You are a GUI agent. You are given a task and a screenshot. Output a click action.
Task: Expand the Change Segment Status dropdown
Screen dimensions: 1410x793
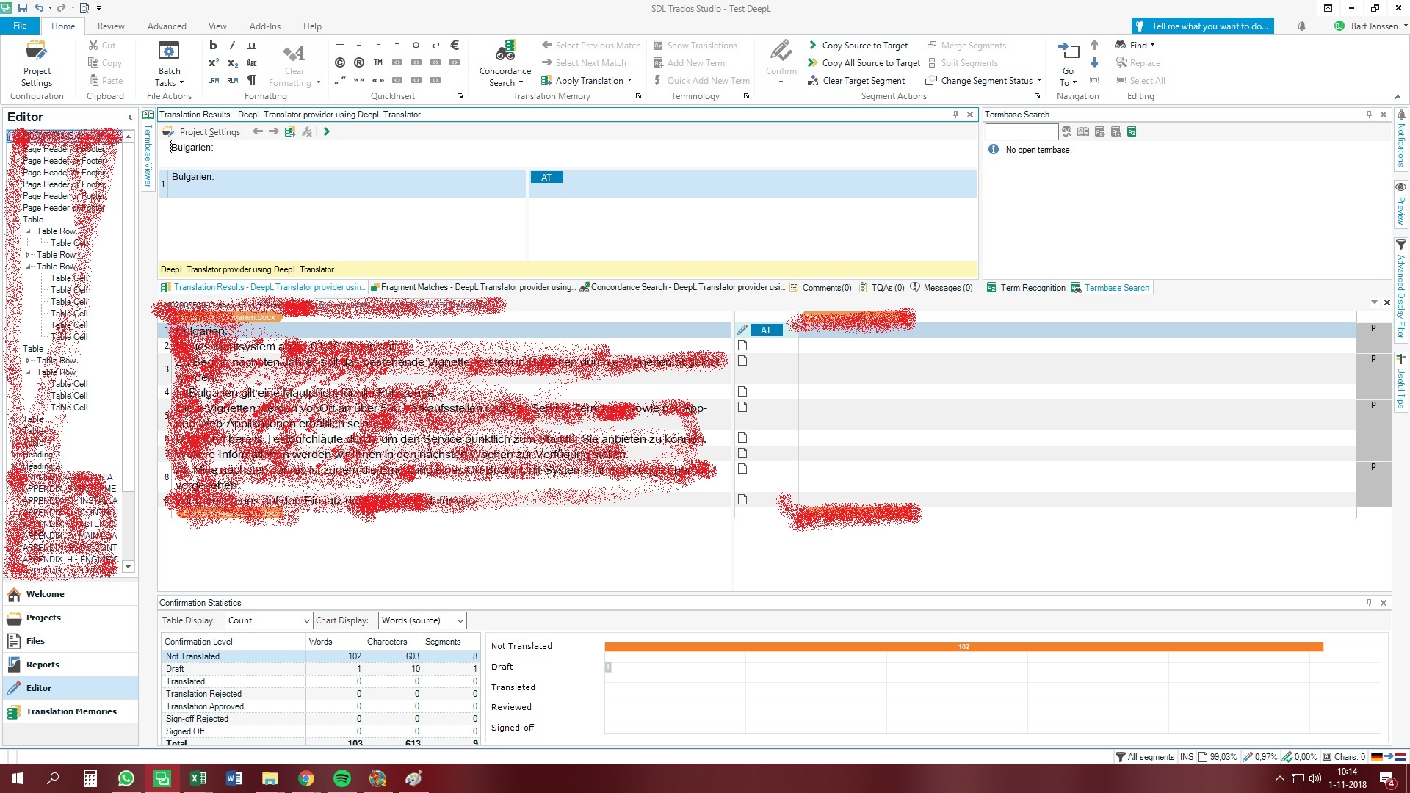point(1039,81)
